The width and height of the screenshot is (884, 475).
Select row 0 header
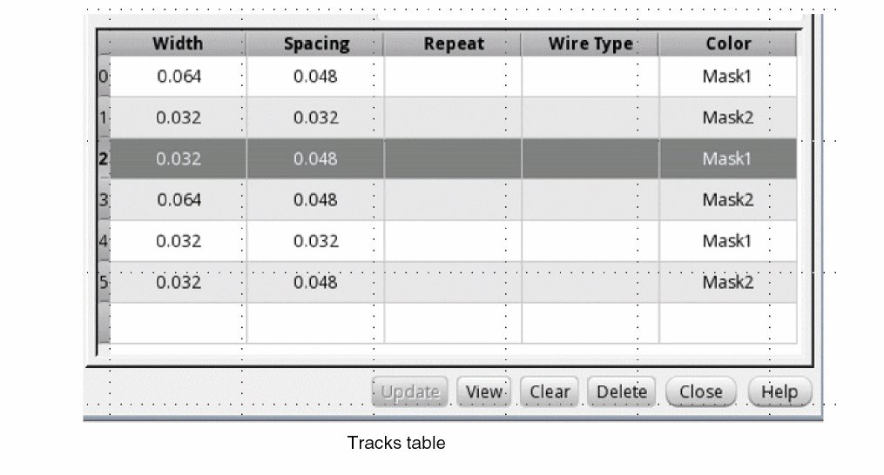(104, 77)
